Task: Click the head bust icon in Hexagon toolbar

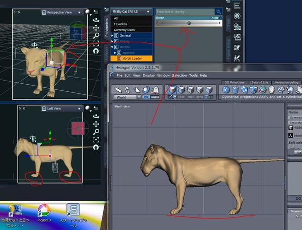Action: [271, 90]
